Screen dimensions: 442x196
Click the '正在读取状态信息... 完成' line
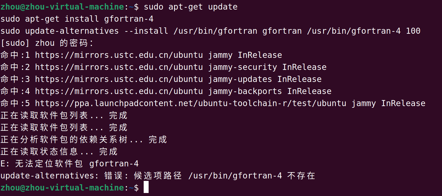pyautogui.click(x=59, y=152)
